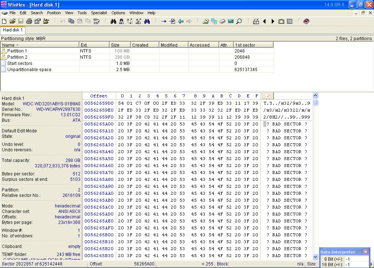Viewport: 374px width, 268px height.
Task: Click the Go To Sector icon
Action: click(x=172, y=22)
